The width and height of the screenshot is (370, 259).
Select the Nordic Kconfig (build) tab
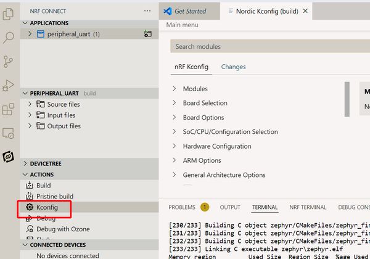pos(267,11)
